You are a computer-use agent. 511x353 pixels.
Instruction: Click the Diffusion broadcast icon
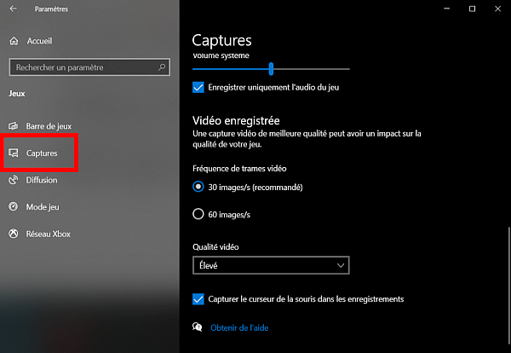coord(13,180)
